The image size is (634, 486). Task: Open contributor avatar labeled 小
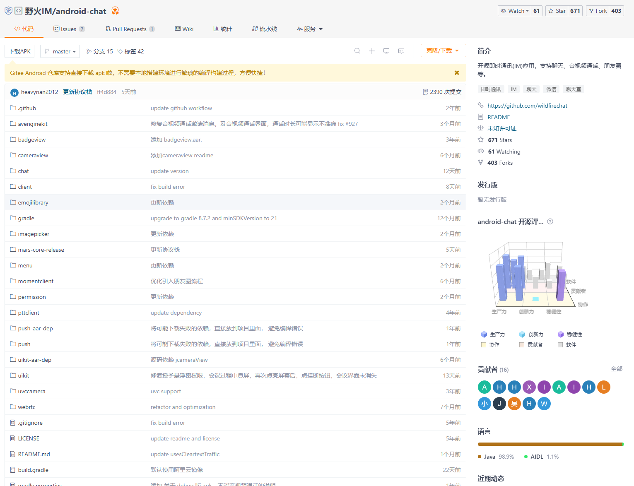485,404
